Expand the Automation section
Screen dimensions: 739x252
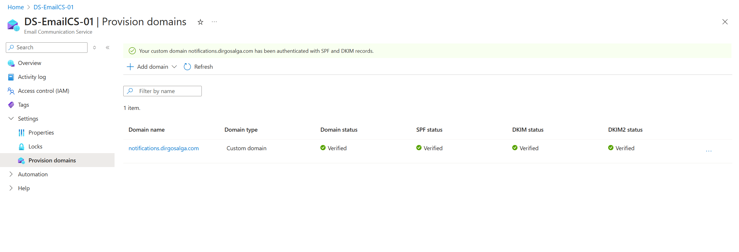pos(11,174)
